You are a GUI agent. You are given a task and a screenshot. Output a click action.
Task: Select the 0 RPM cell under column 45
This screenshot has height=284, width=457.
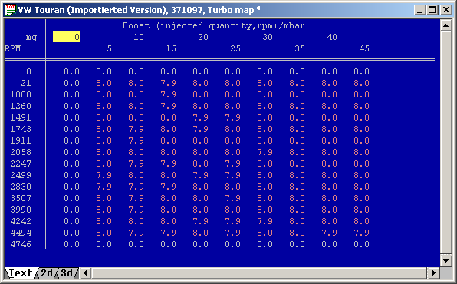[x=361, y=71]
